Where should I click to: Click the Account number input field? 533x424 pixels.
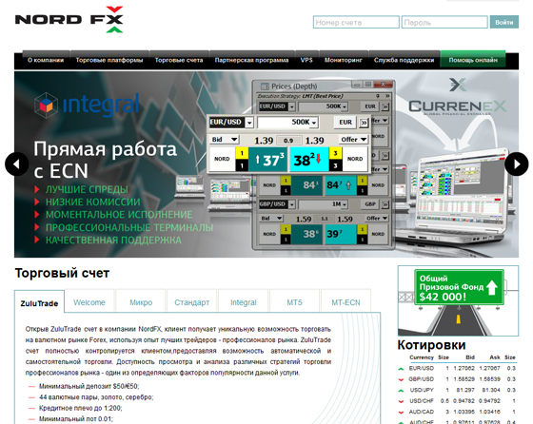pos(356,23)
